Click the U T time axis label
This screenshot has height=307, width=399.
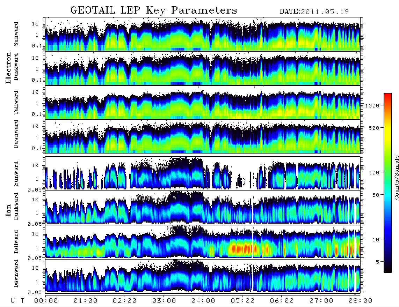coord(17,301)
